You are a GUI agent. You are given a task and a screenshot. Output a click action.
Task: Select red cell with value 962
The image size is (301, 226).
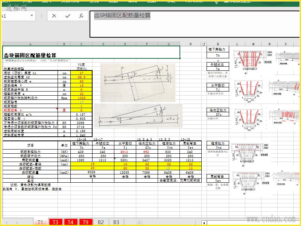pyautogui.click(x=147, y=152)
